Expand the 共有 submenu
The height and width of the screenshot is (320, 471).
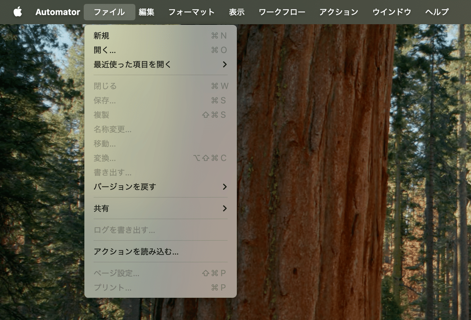(161, 208)
